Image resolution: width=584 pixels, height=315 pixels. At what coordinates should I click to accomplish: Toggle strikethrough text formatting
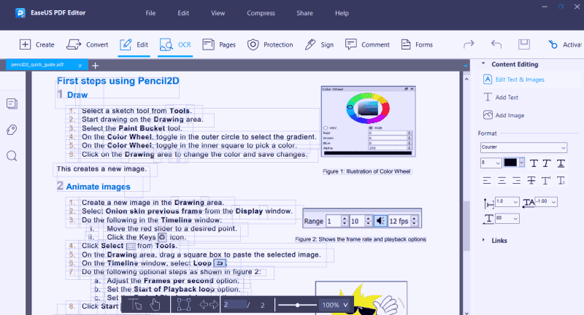pos(531,181)
